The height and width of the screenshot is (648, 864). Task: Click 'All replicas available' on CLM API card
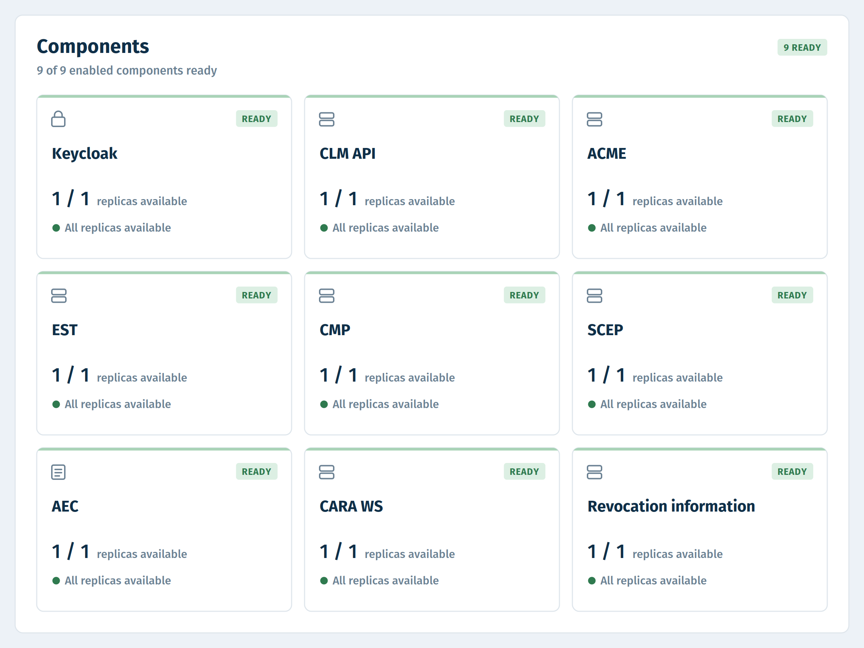point(386,228)
